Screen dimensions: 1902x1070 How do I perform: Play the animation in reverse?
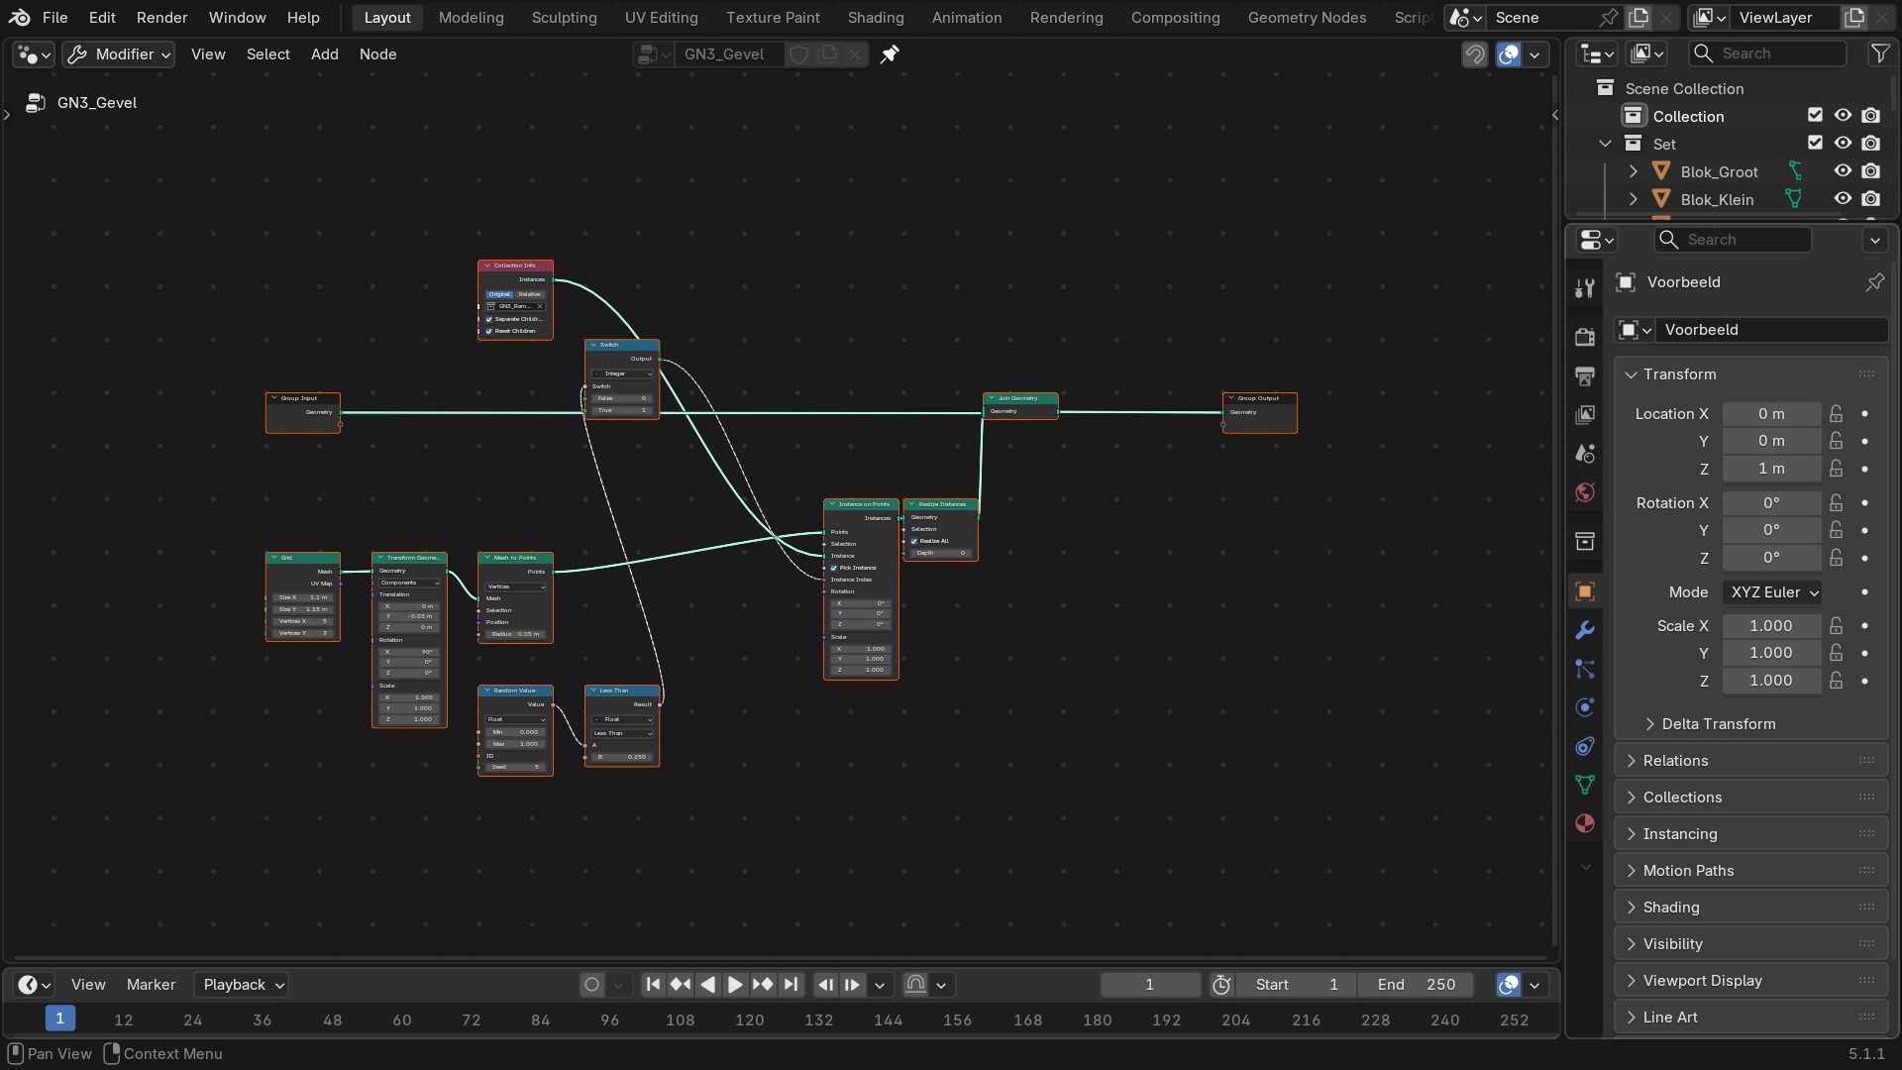(x=707, y=985)
